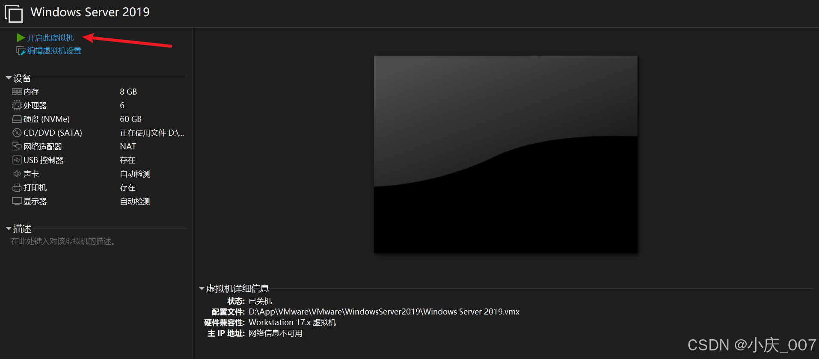Click the .vmx configuration file path

[384, 312]
